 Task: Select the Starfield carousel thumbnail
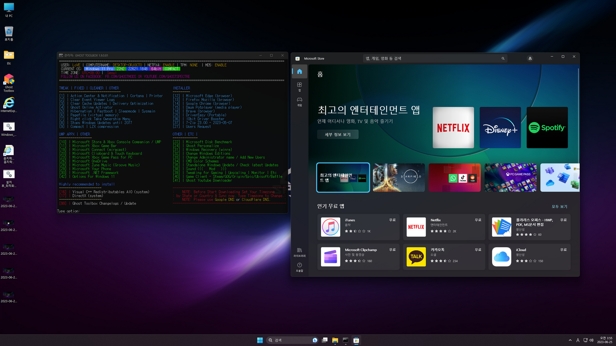point(399,177)
